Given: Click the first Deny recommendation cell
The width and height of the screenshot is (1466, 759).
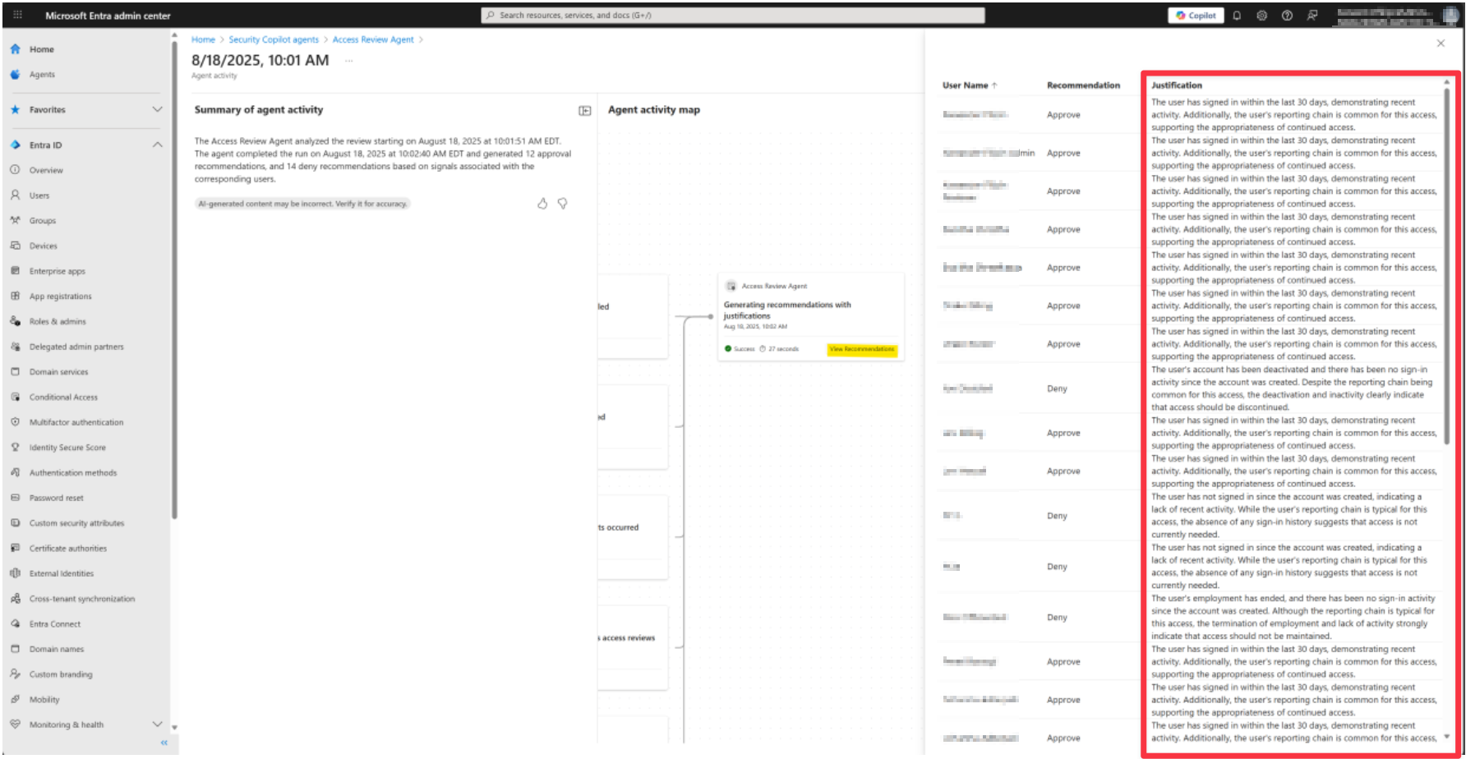Looking at the screenshot, I should pos(1057,389).
